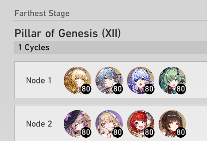Open the gray-blue-haired male character portrait

click(x=109, y=80)
